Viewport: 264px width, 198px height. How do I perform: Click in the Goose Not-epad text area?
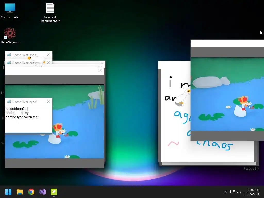tap(28, 119)
